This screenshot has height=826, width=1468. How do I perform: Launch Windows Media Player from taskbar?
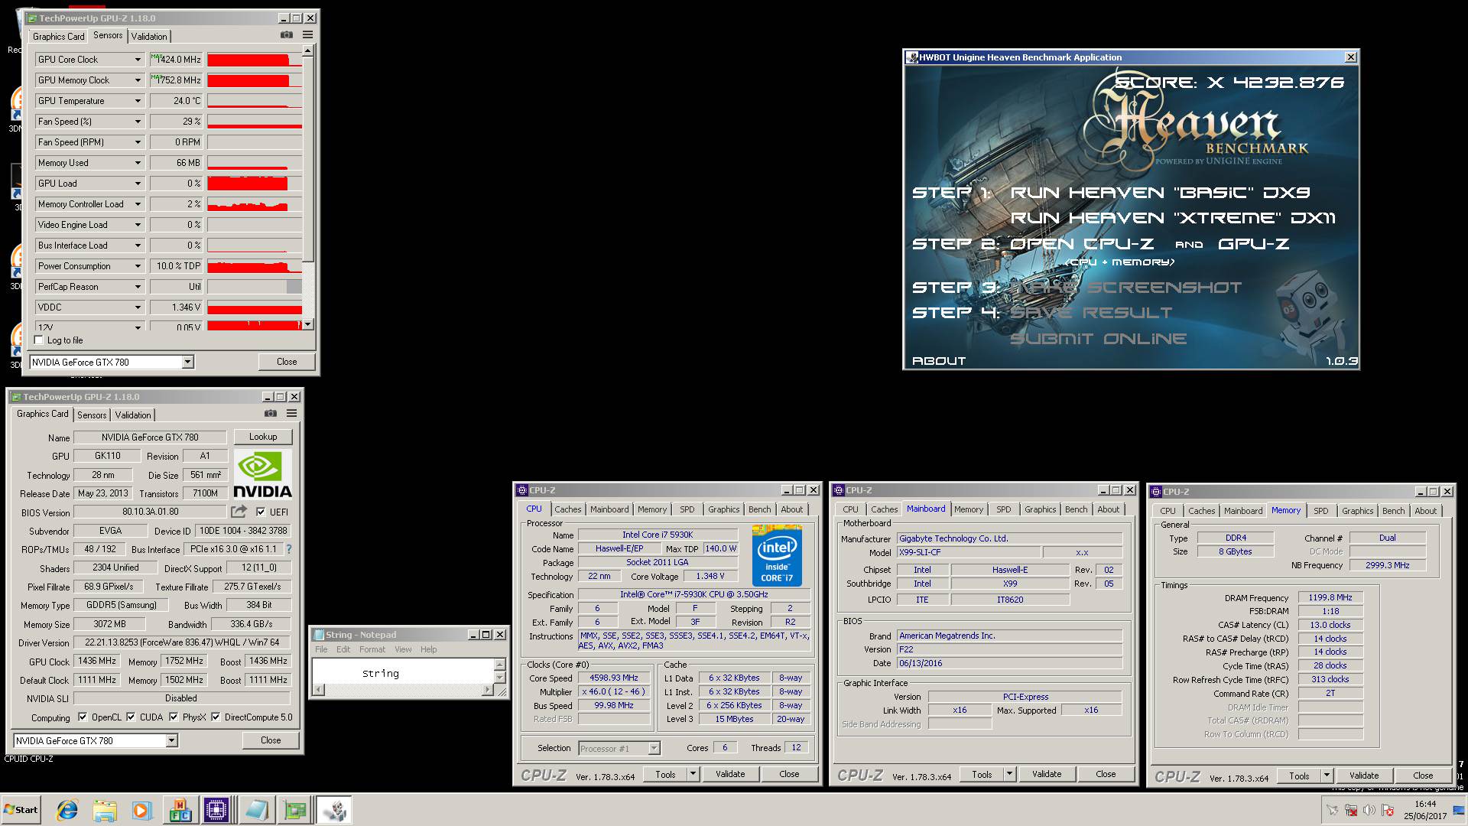[x=141, y=810]
